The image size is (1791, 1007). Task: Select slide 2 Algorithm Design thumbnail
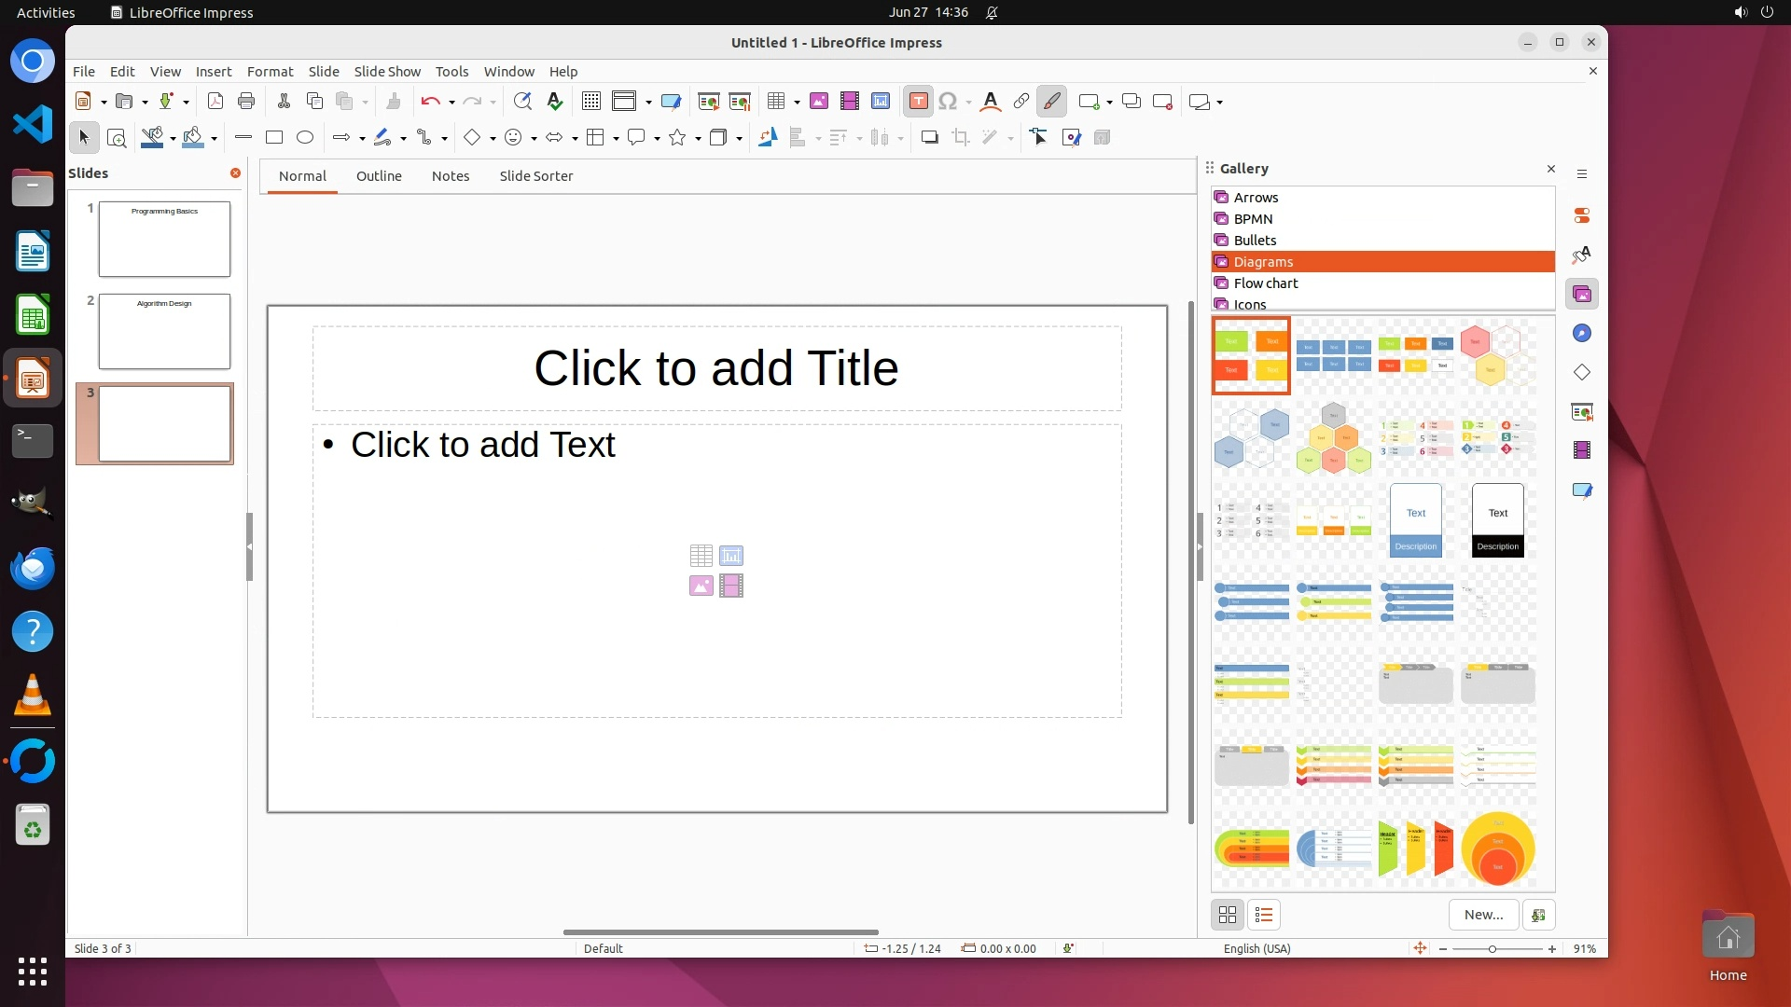click(x=164, y=332)
